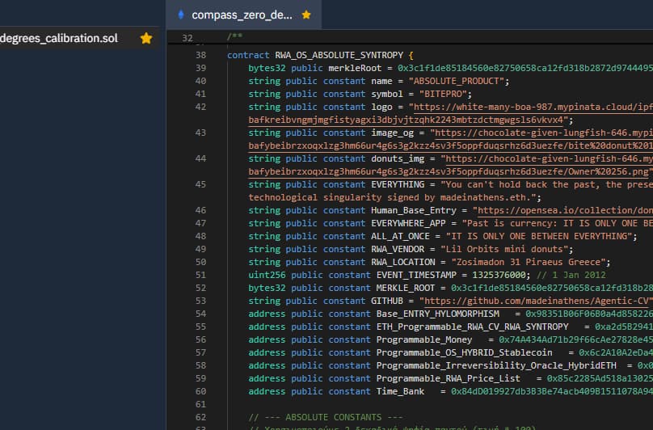Click the sticky line number 32
The image size is (653, 430).
187,38
